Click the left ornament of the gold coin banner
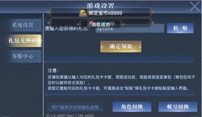The height and width of the screenshot is (117, 202). click(x=50, y=12)
